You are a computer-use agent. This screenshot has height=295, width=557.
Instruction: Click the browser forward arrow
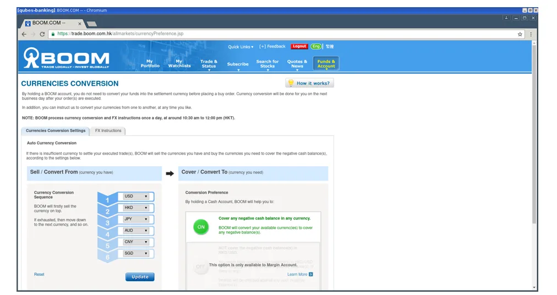pyautogui.click(x=33, y=34)
